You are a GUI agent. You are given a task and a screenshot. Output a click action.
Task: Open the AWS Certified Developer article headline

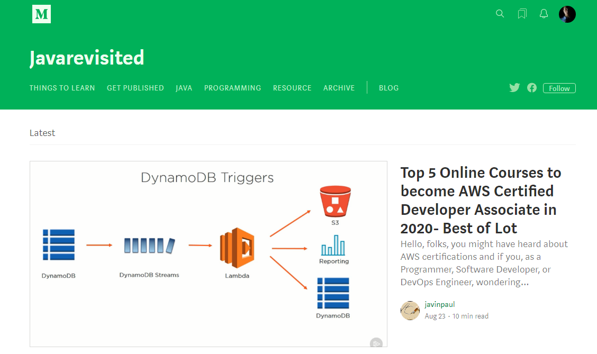[x=480, y=200]
